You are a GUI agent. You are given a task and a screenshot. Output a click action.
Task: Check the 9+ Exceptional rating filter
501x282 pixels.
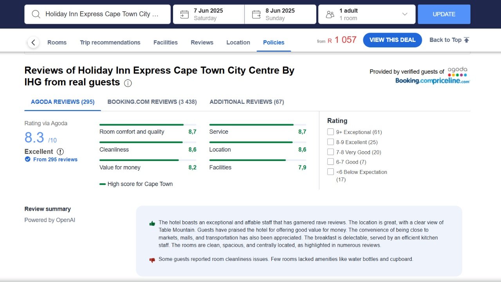[331, 132]
